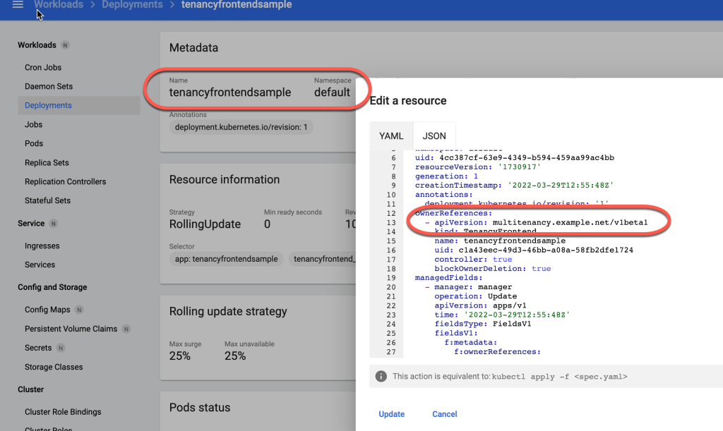Click the app: tenancyfrontendsample selector chip

[x=226, y=259]
